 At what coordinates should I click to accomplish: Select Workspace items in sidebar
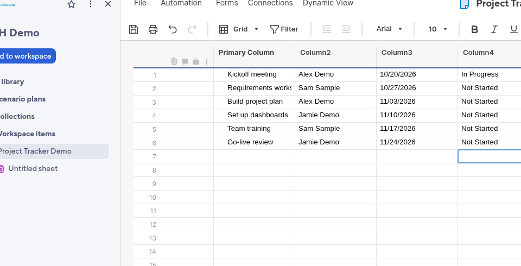[x=28, y=134]
